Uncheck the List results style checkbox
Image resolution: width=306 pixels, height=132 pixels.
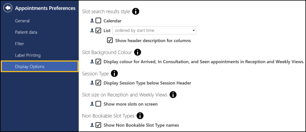click(98, 31)
